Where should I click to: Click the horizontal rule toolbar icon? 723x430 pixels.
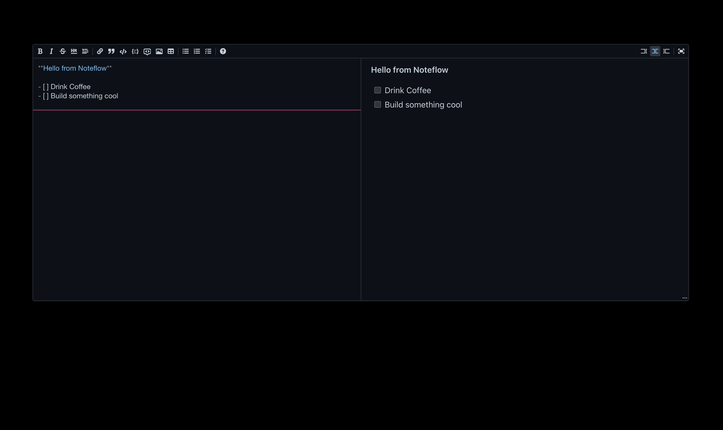tap(74, 51)
